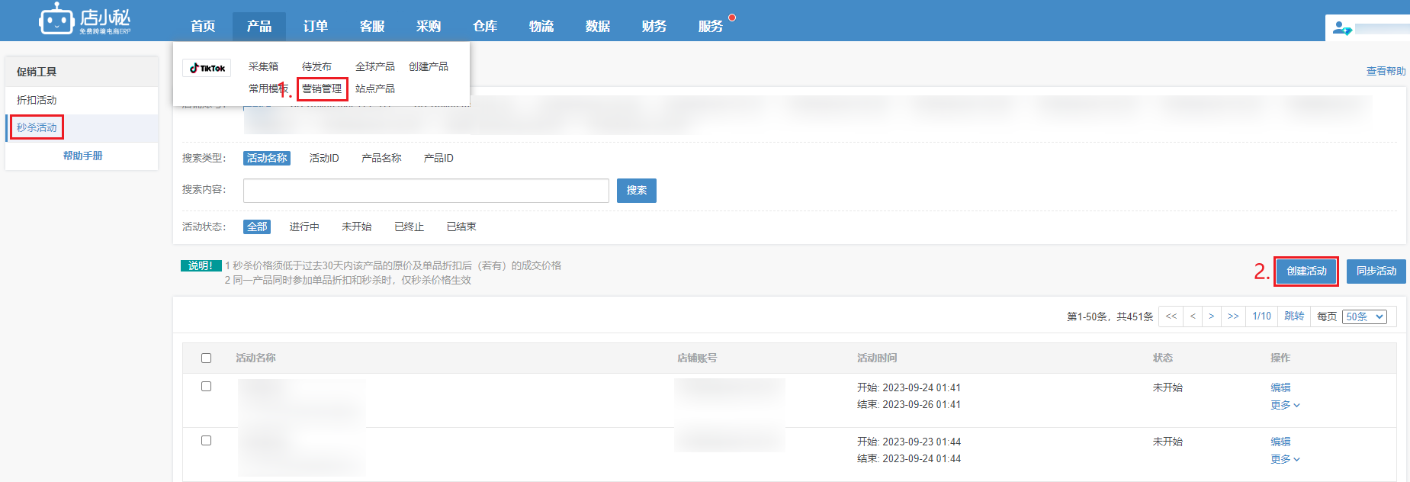Jump to last page with >> arrow

(x=1233, y=317)
